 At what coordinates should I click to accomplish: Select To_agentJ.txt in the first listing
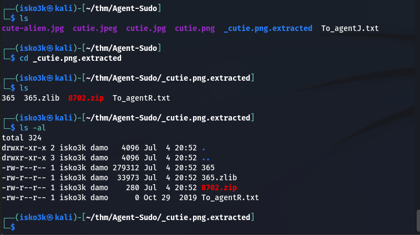pos(350,28)
